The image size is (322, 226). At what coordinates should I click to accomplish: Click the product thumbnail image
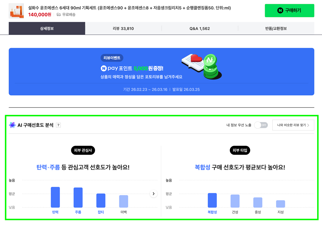[x=16, y=11]
